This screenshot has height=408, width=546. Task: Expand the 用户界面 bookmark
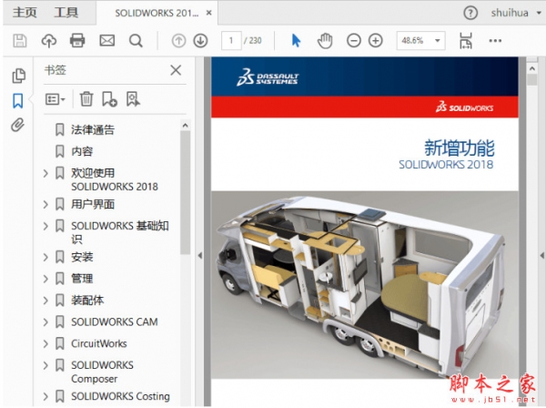(x=45, y=204)
